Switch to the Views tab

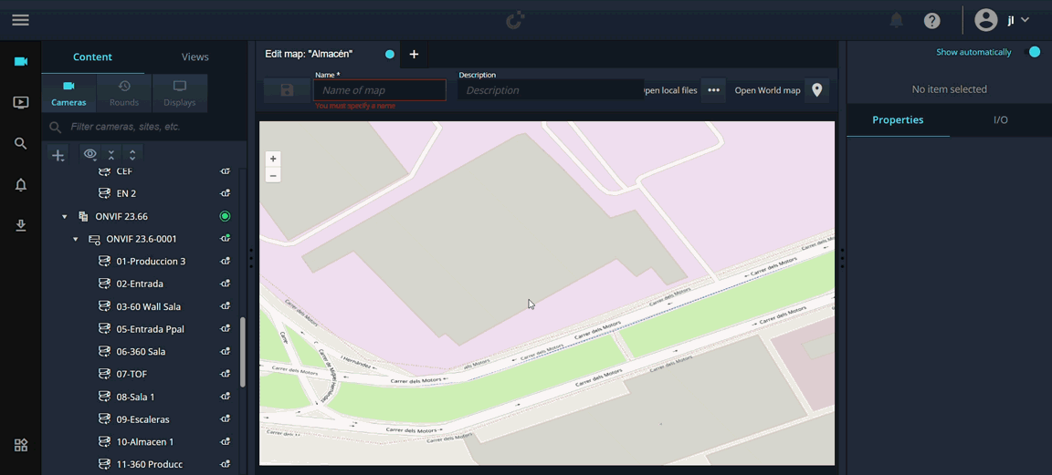195,57
